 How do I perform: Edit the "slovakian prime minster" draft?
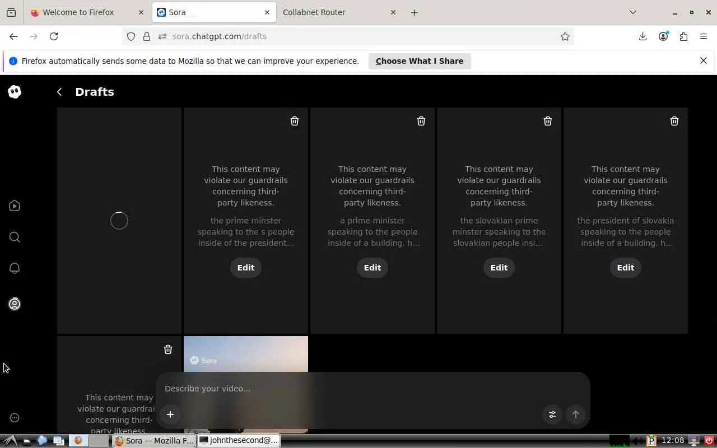pos(499,268)
